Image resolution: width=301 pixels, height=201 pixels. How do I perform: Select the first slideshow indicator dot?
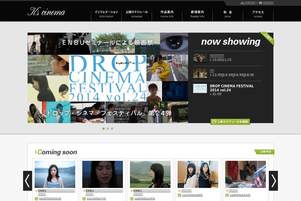pos(103,129)
